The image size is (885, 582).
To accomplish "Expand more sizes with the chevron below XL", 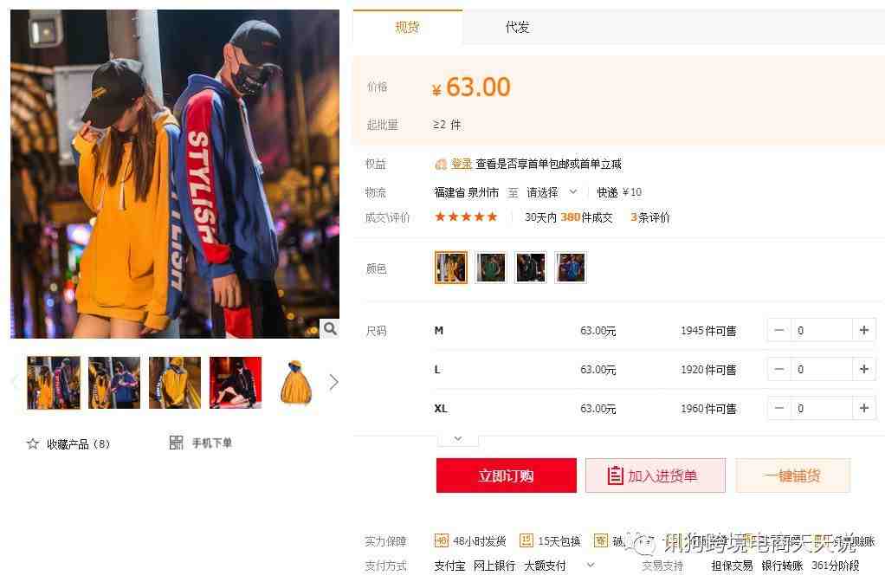I will point(458,439).
